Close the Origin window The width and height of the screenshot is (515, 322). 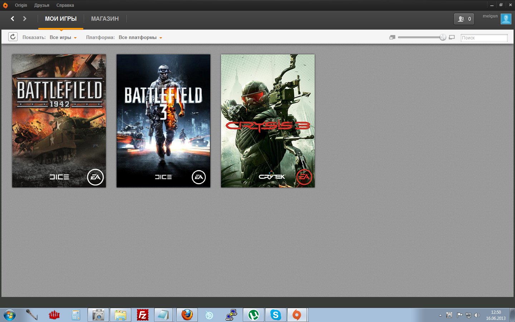click(x=510, y=5)
